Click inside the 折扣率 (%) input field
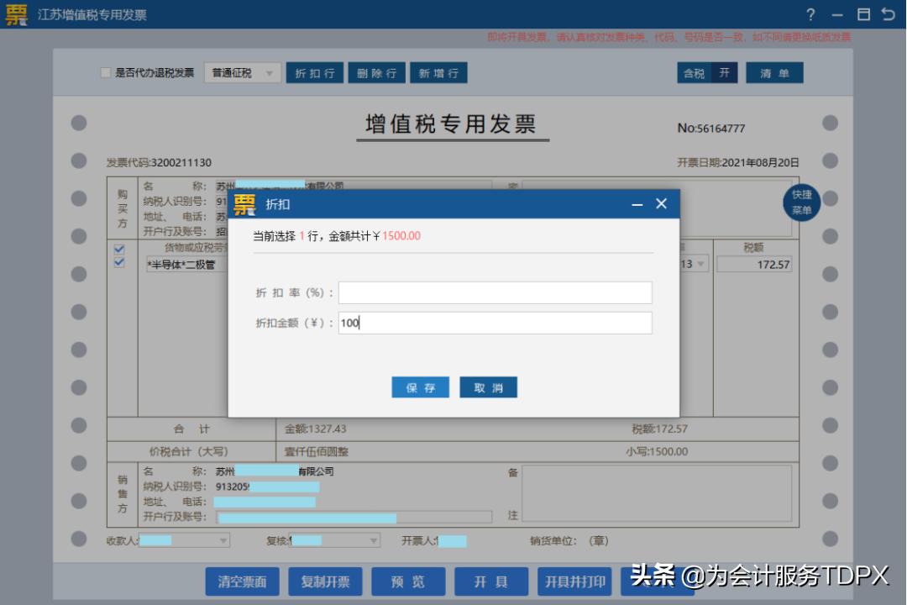Screen dimensions: 907x605 point(495,292)
